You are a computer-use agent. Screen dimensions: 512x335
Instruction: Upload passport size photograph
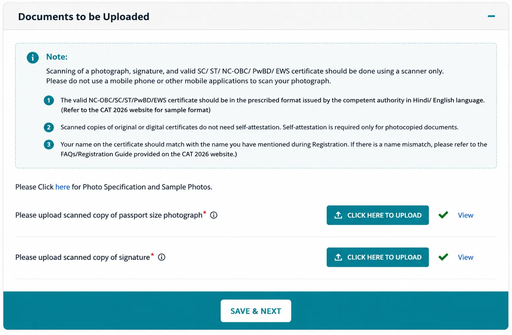click(377, 215)
